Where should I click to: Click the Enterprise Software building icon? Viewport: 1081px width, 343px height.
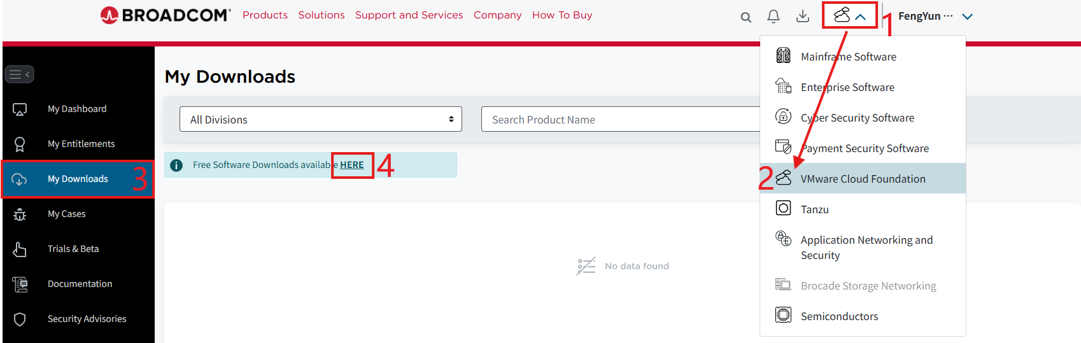[x=783, y=86]
